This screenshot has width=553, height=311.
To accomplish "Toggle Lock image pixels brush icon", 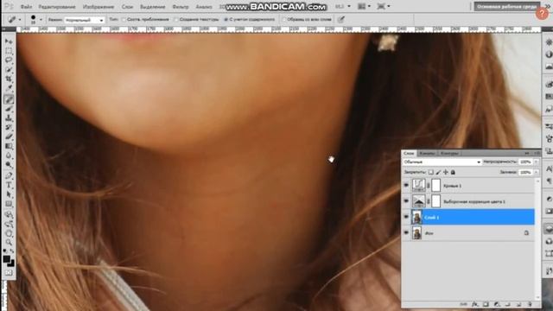I will (x=438, y=172).
